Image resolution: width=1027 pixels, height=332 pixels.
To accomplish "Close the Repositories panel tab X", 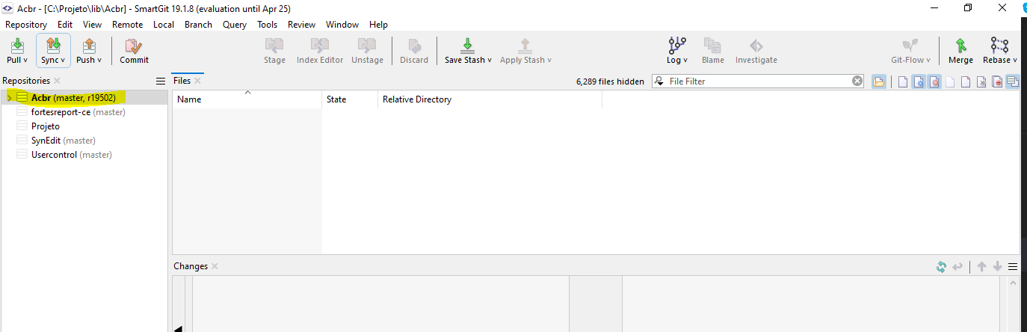I will pyautogui.click(x=57, y=81).
